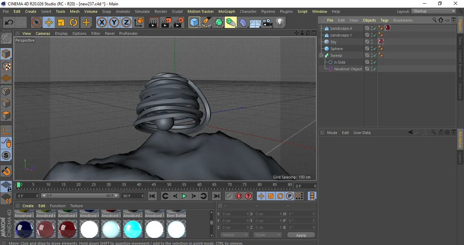Render the current view clapper icon

point(153,23)
